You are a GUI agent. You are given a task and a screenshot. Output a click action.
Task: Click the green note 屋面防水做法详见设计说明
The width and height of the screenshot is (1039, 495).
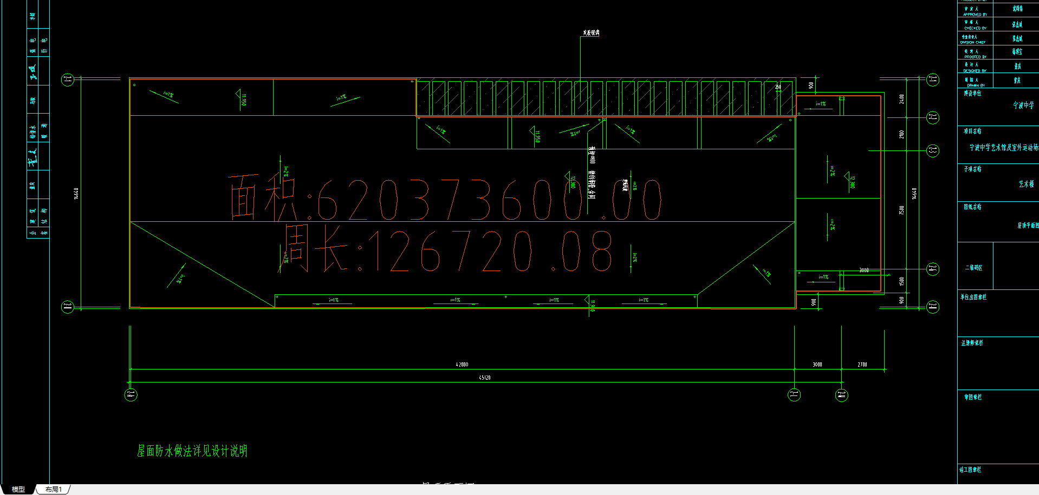click(x=192, y=451)
